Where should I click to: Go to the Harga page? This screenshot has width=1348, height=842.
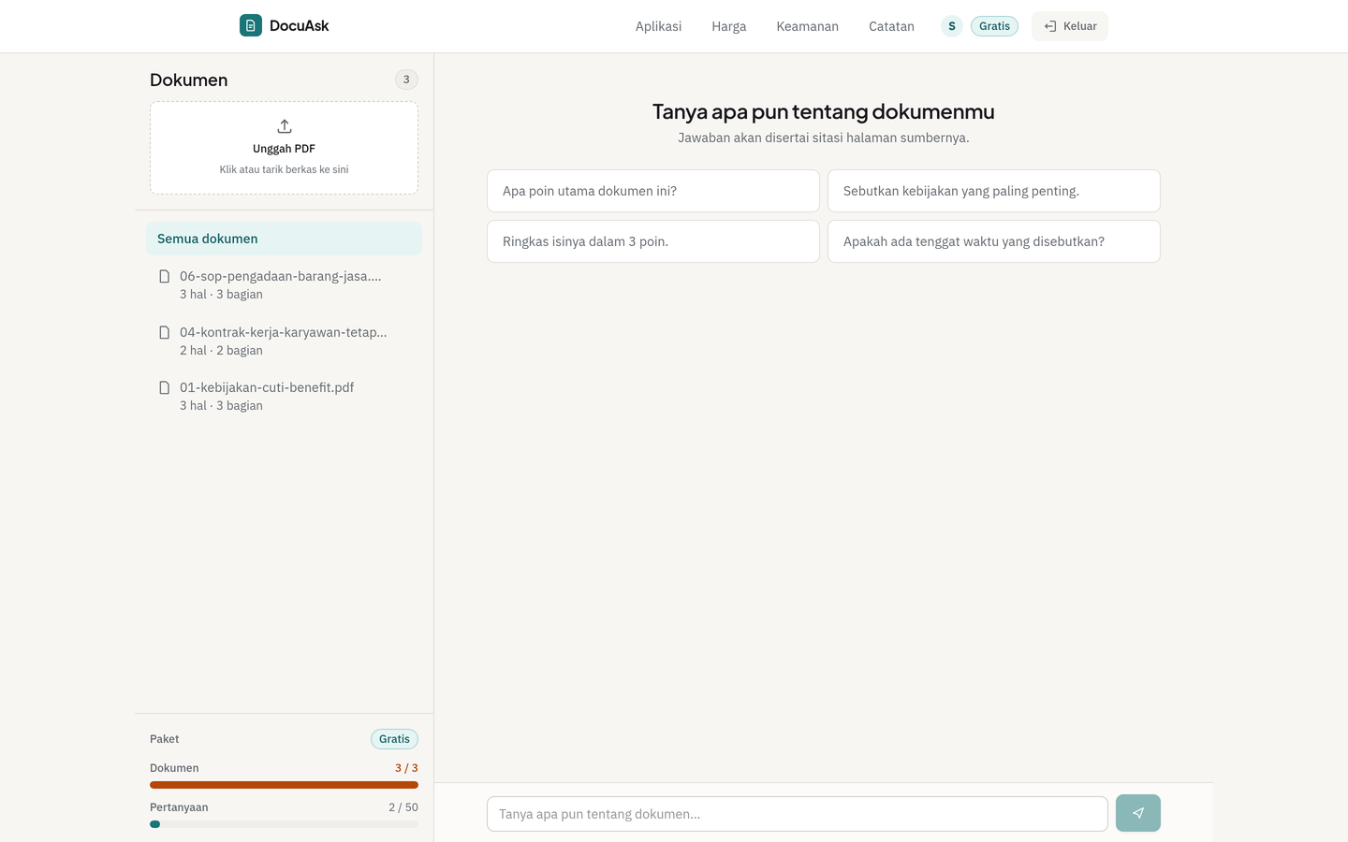[x=729, y=26]
